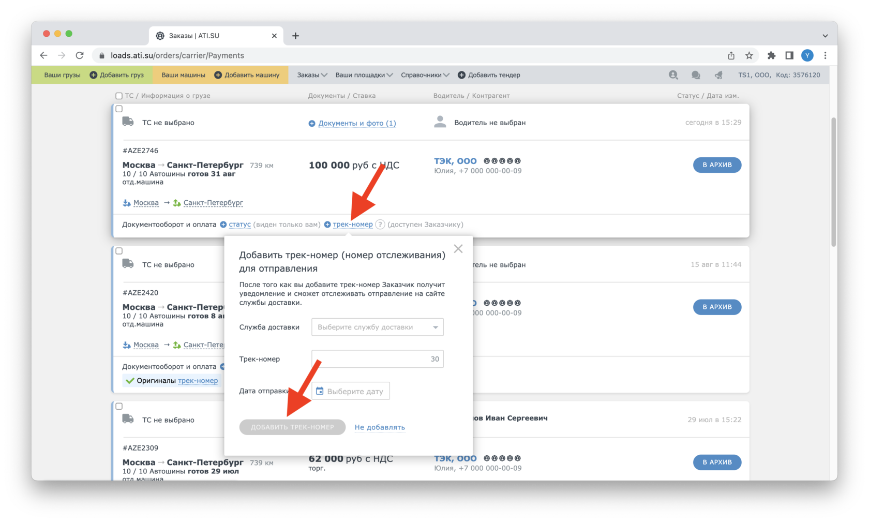Select the checkbox of order AZE2746
The image size is (869, 522).
coord(119,109)
